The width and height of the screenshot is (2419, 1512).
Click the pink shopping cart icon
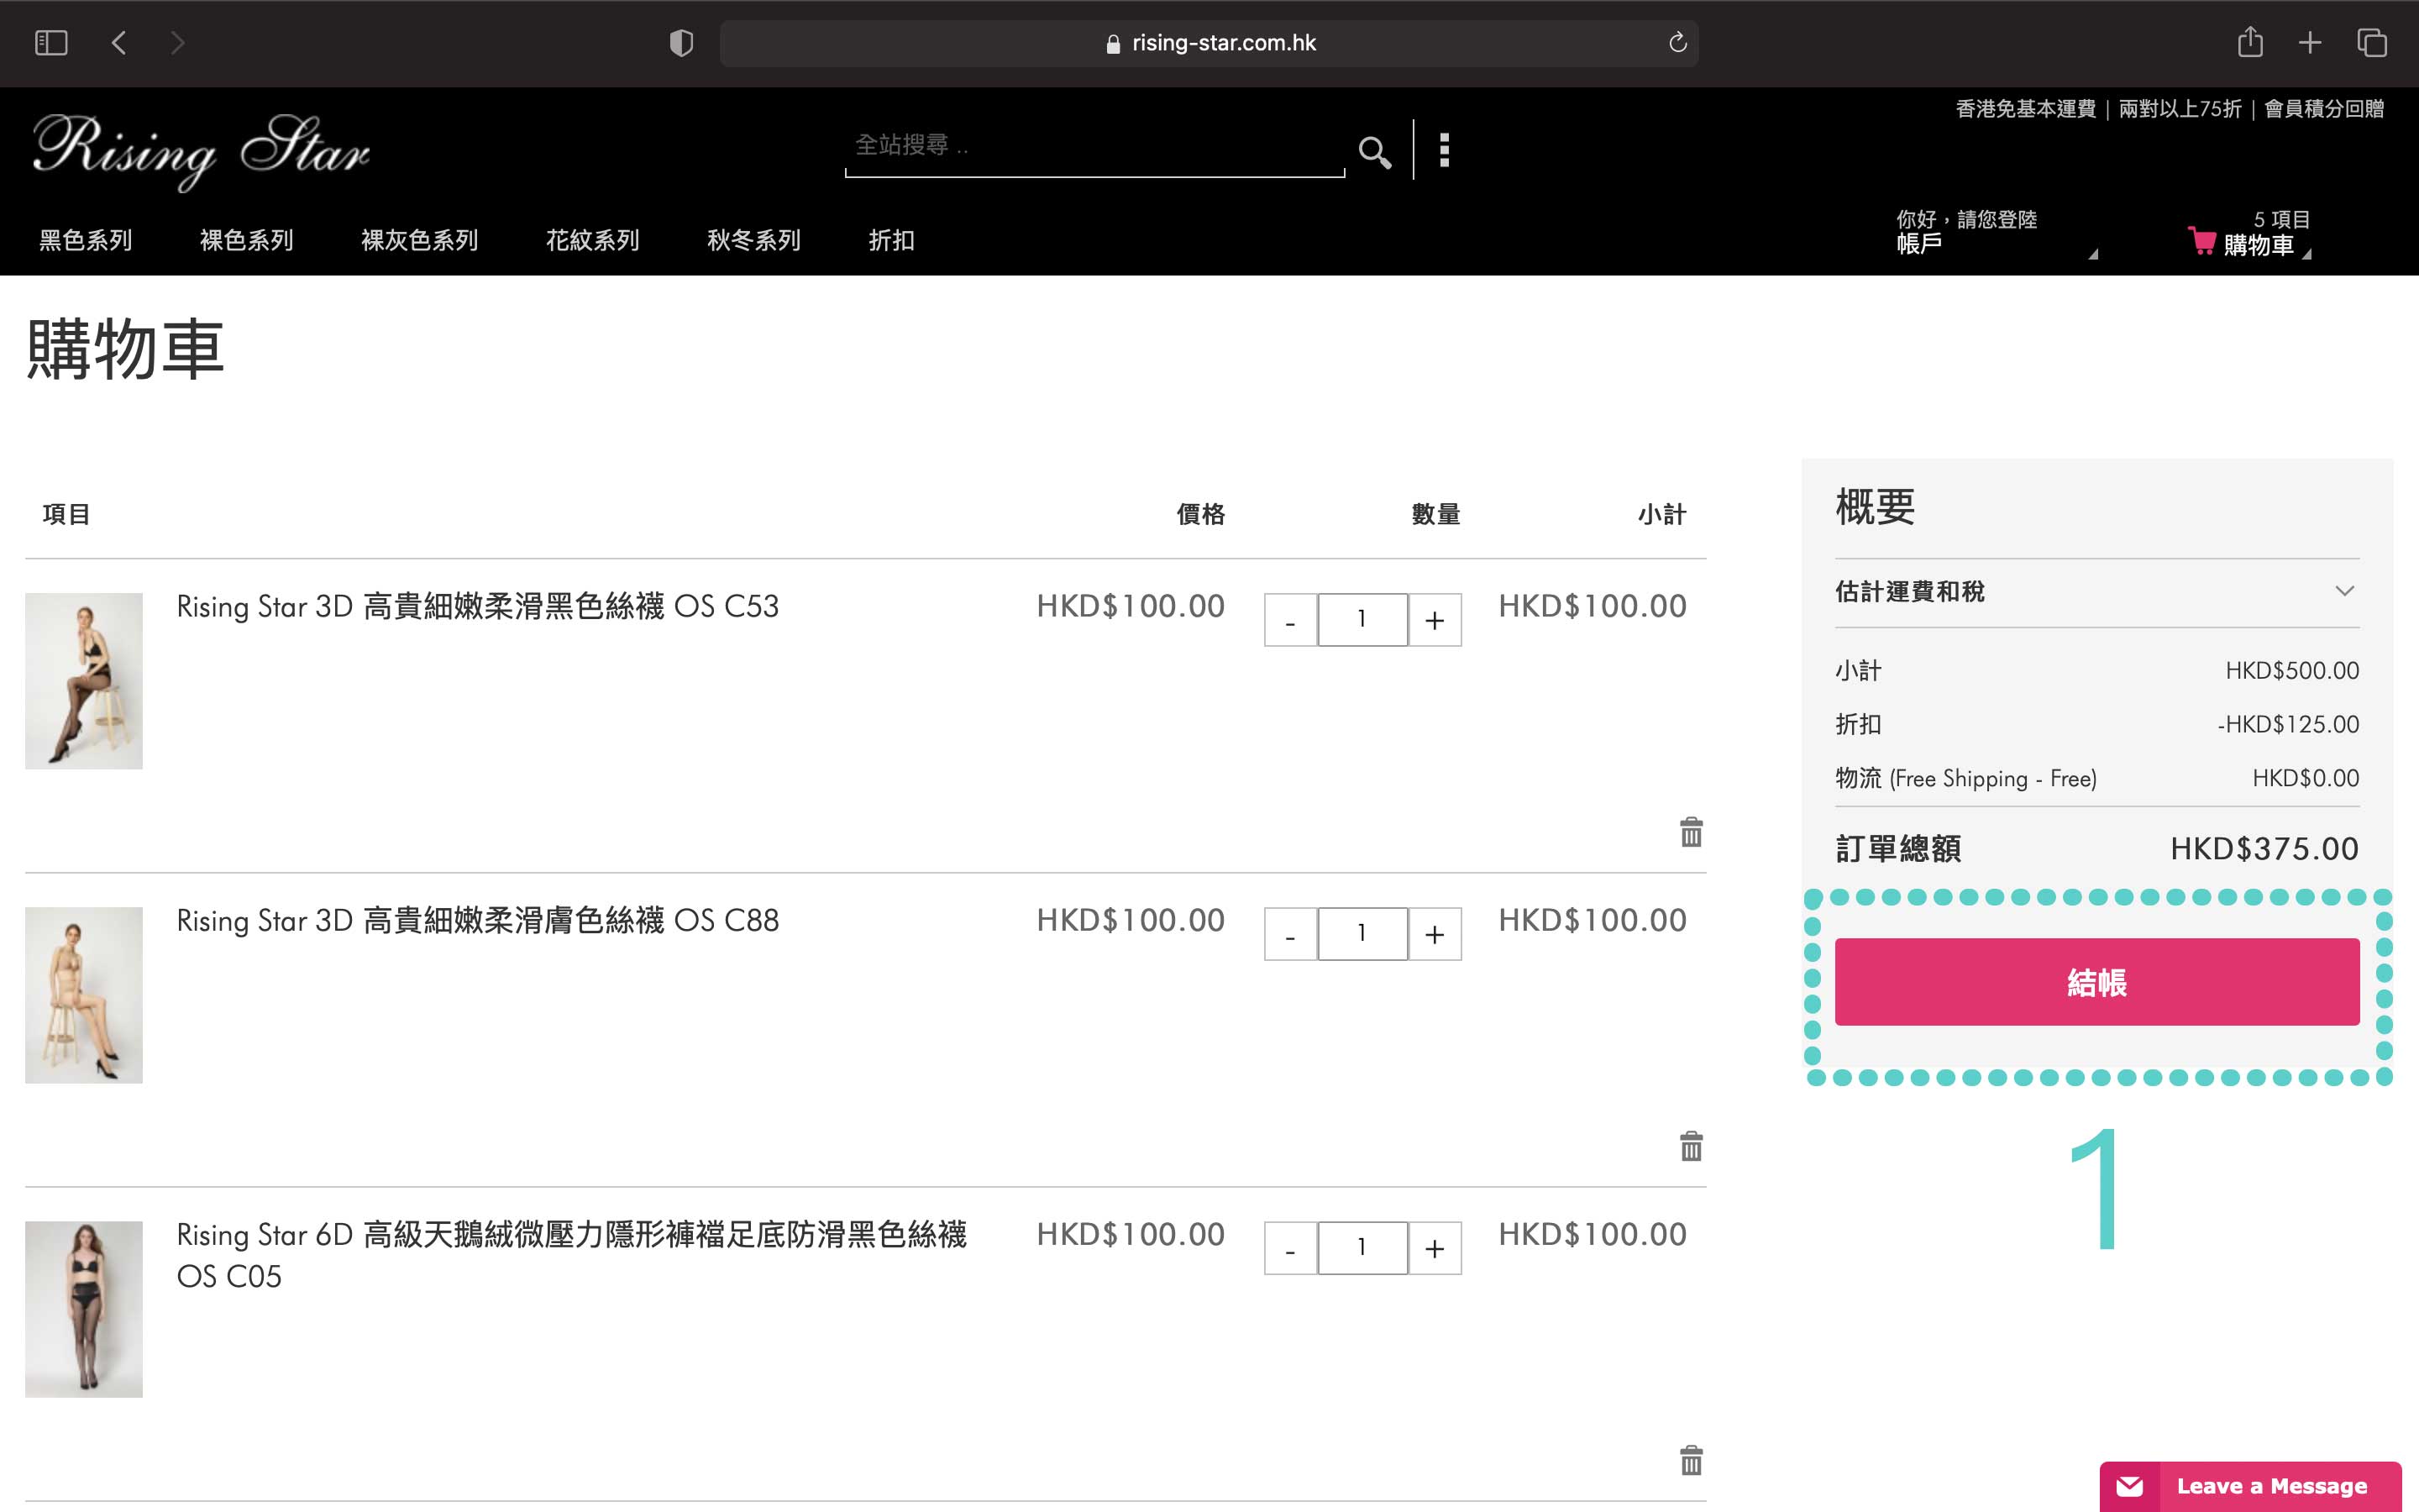2202,241
